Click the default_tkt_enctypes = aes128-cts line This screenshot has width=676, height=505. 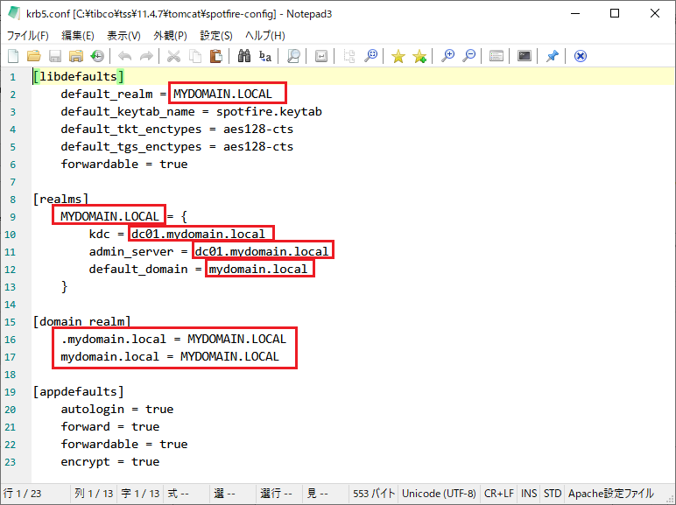pyautogui.click(x=177, y=130)
